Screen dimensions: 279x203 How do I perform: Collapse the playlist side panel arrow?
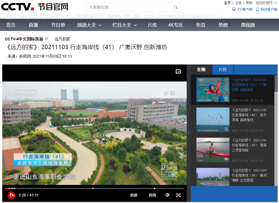coord(189,133)
